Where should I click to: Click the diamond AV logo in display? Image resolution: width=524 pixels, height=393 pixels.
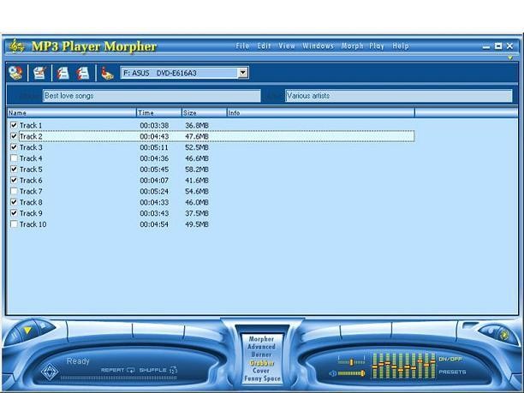pos(50,372)
